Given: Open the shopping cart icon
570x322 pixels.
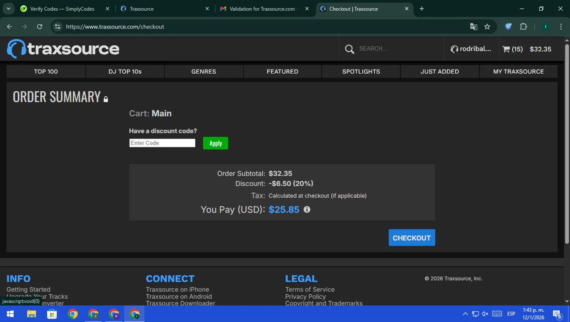Looking at the screenshot, I should coord(506,49).
